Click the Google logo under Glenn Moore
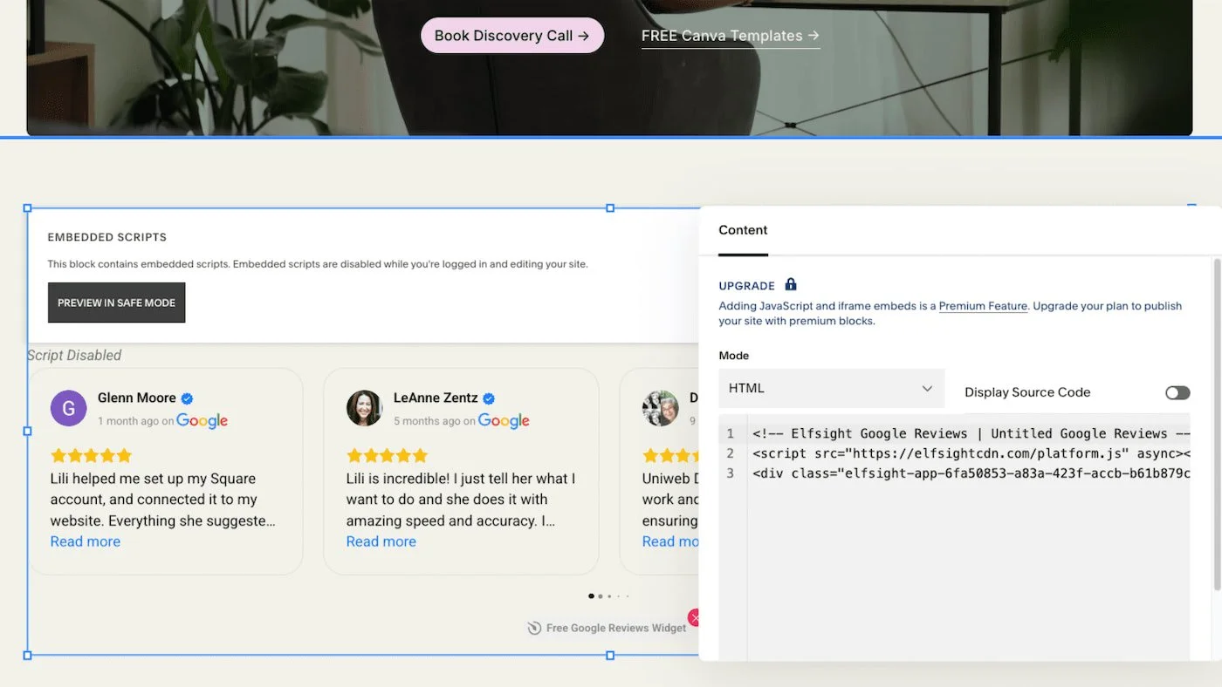The height and width of the screenshot is (687, 1222). [x=202, y=421]
